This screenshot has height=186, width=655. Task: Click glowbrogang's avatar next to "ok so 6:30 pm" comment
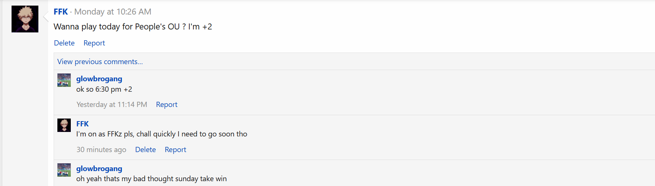click(x=64, y=80)
